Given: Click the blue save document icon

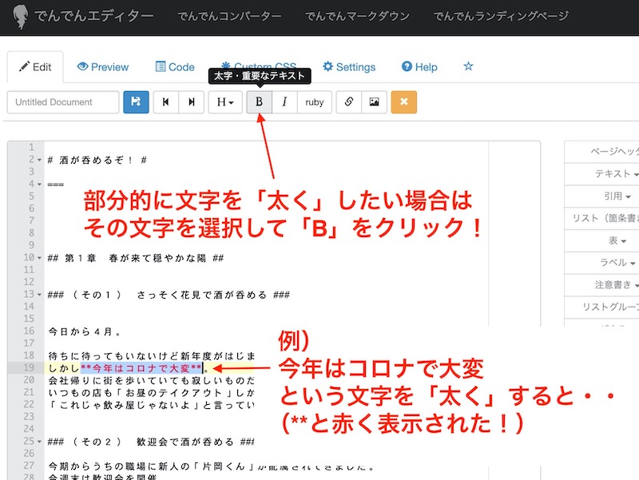Looking at the screenshot, I should 136,102.
